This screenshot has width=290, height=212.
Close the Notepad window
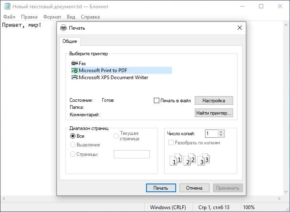pyautogui.click(x=280, y=6)
